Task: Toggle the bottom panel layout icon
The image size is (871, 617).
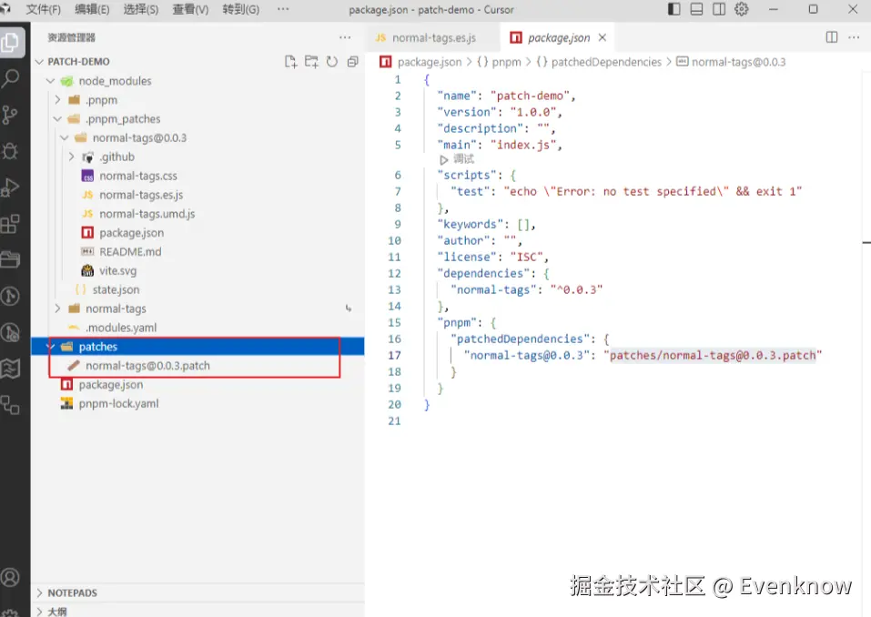Action: [x=696, y=9]
